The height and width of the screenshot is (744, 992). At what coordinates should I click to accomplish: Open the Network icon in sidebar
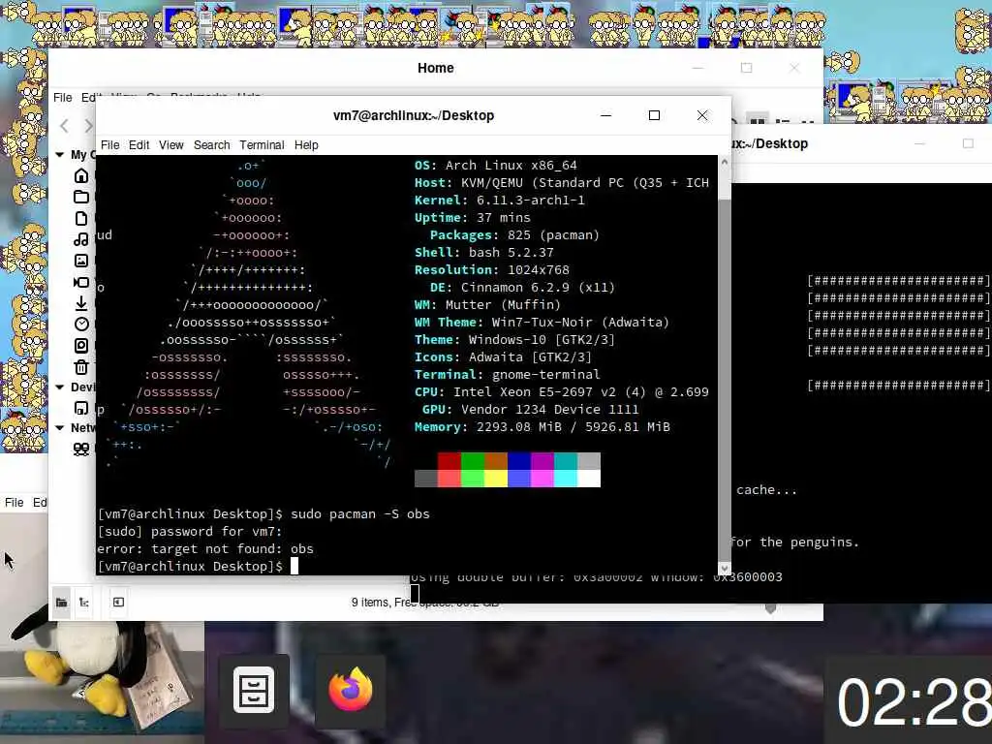(x=81, y=449)
